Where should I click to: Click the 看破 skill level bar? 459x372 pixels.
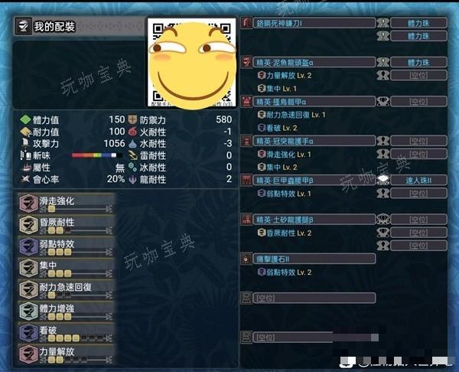coord(76,338)
